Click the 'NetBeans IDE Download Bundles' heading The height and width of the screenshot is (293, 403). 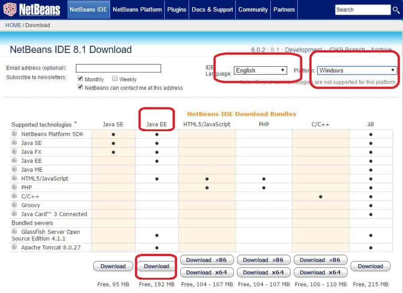[241, 114]
